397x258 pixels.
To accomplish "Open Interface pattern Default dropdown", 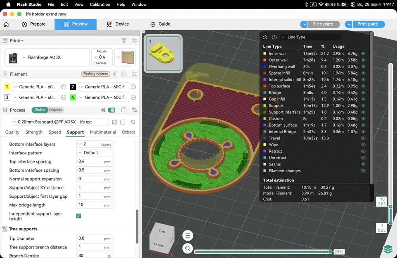I will [x=95, y=153].
